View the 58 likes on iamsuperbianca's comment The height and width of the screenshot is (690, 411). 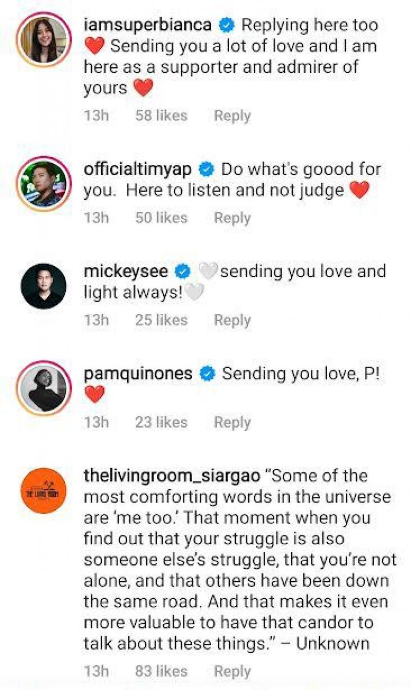pyautogui.click(x=161, y=116)
